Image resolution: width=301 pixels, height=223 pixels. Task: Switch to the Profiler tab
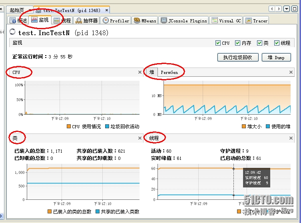pos(116,20)
